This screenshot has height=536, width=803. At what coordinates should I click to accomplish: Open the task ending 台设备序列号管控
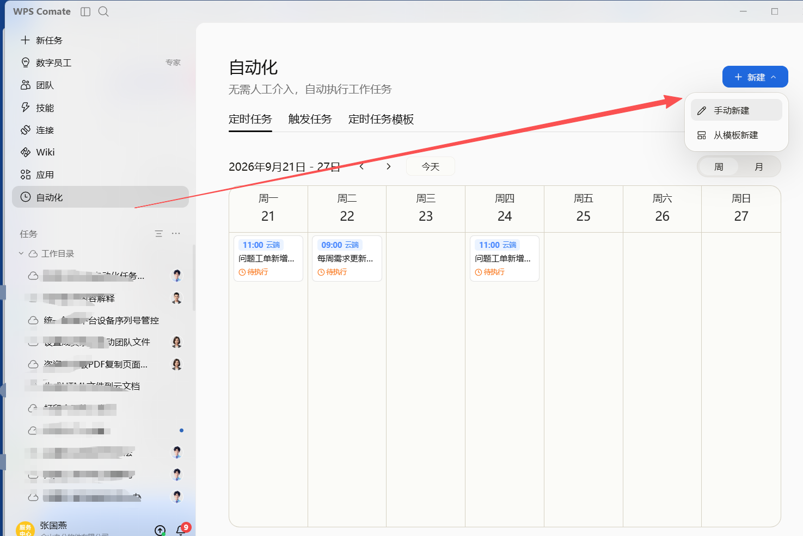click(x=101, y=320)
